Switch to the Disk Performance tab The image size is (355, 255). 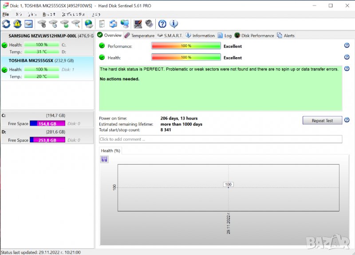point(255,35)
